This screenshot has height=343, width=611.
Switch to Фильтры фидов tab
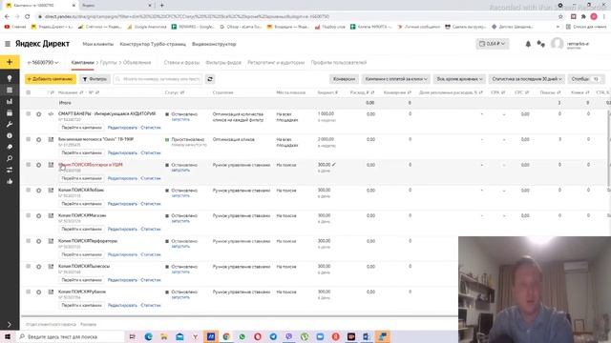pos(223,62)
